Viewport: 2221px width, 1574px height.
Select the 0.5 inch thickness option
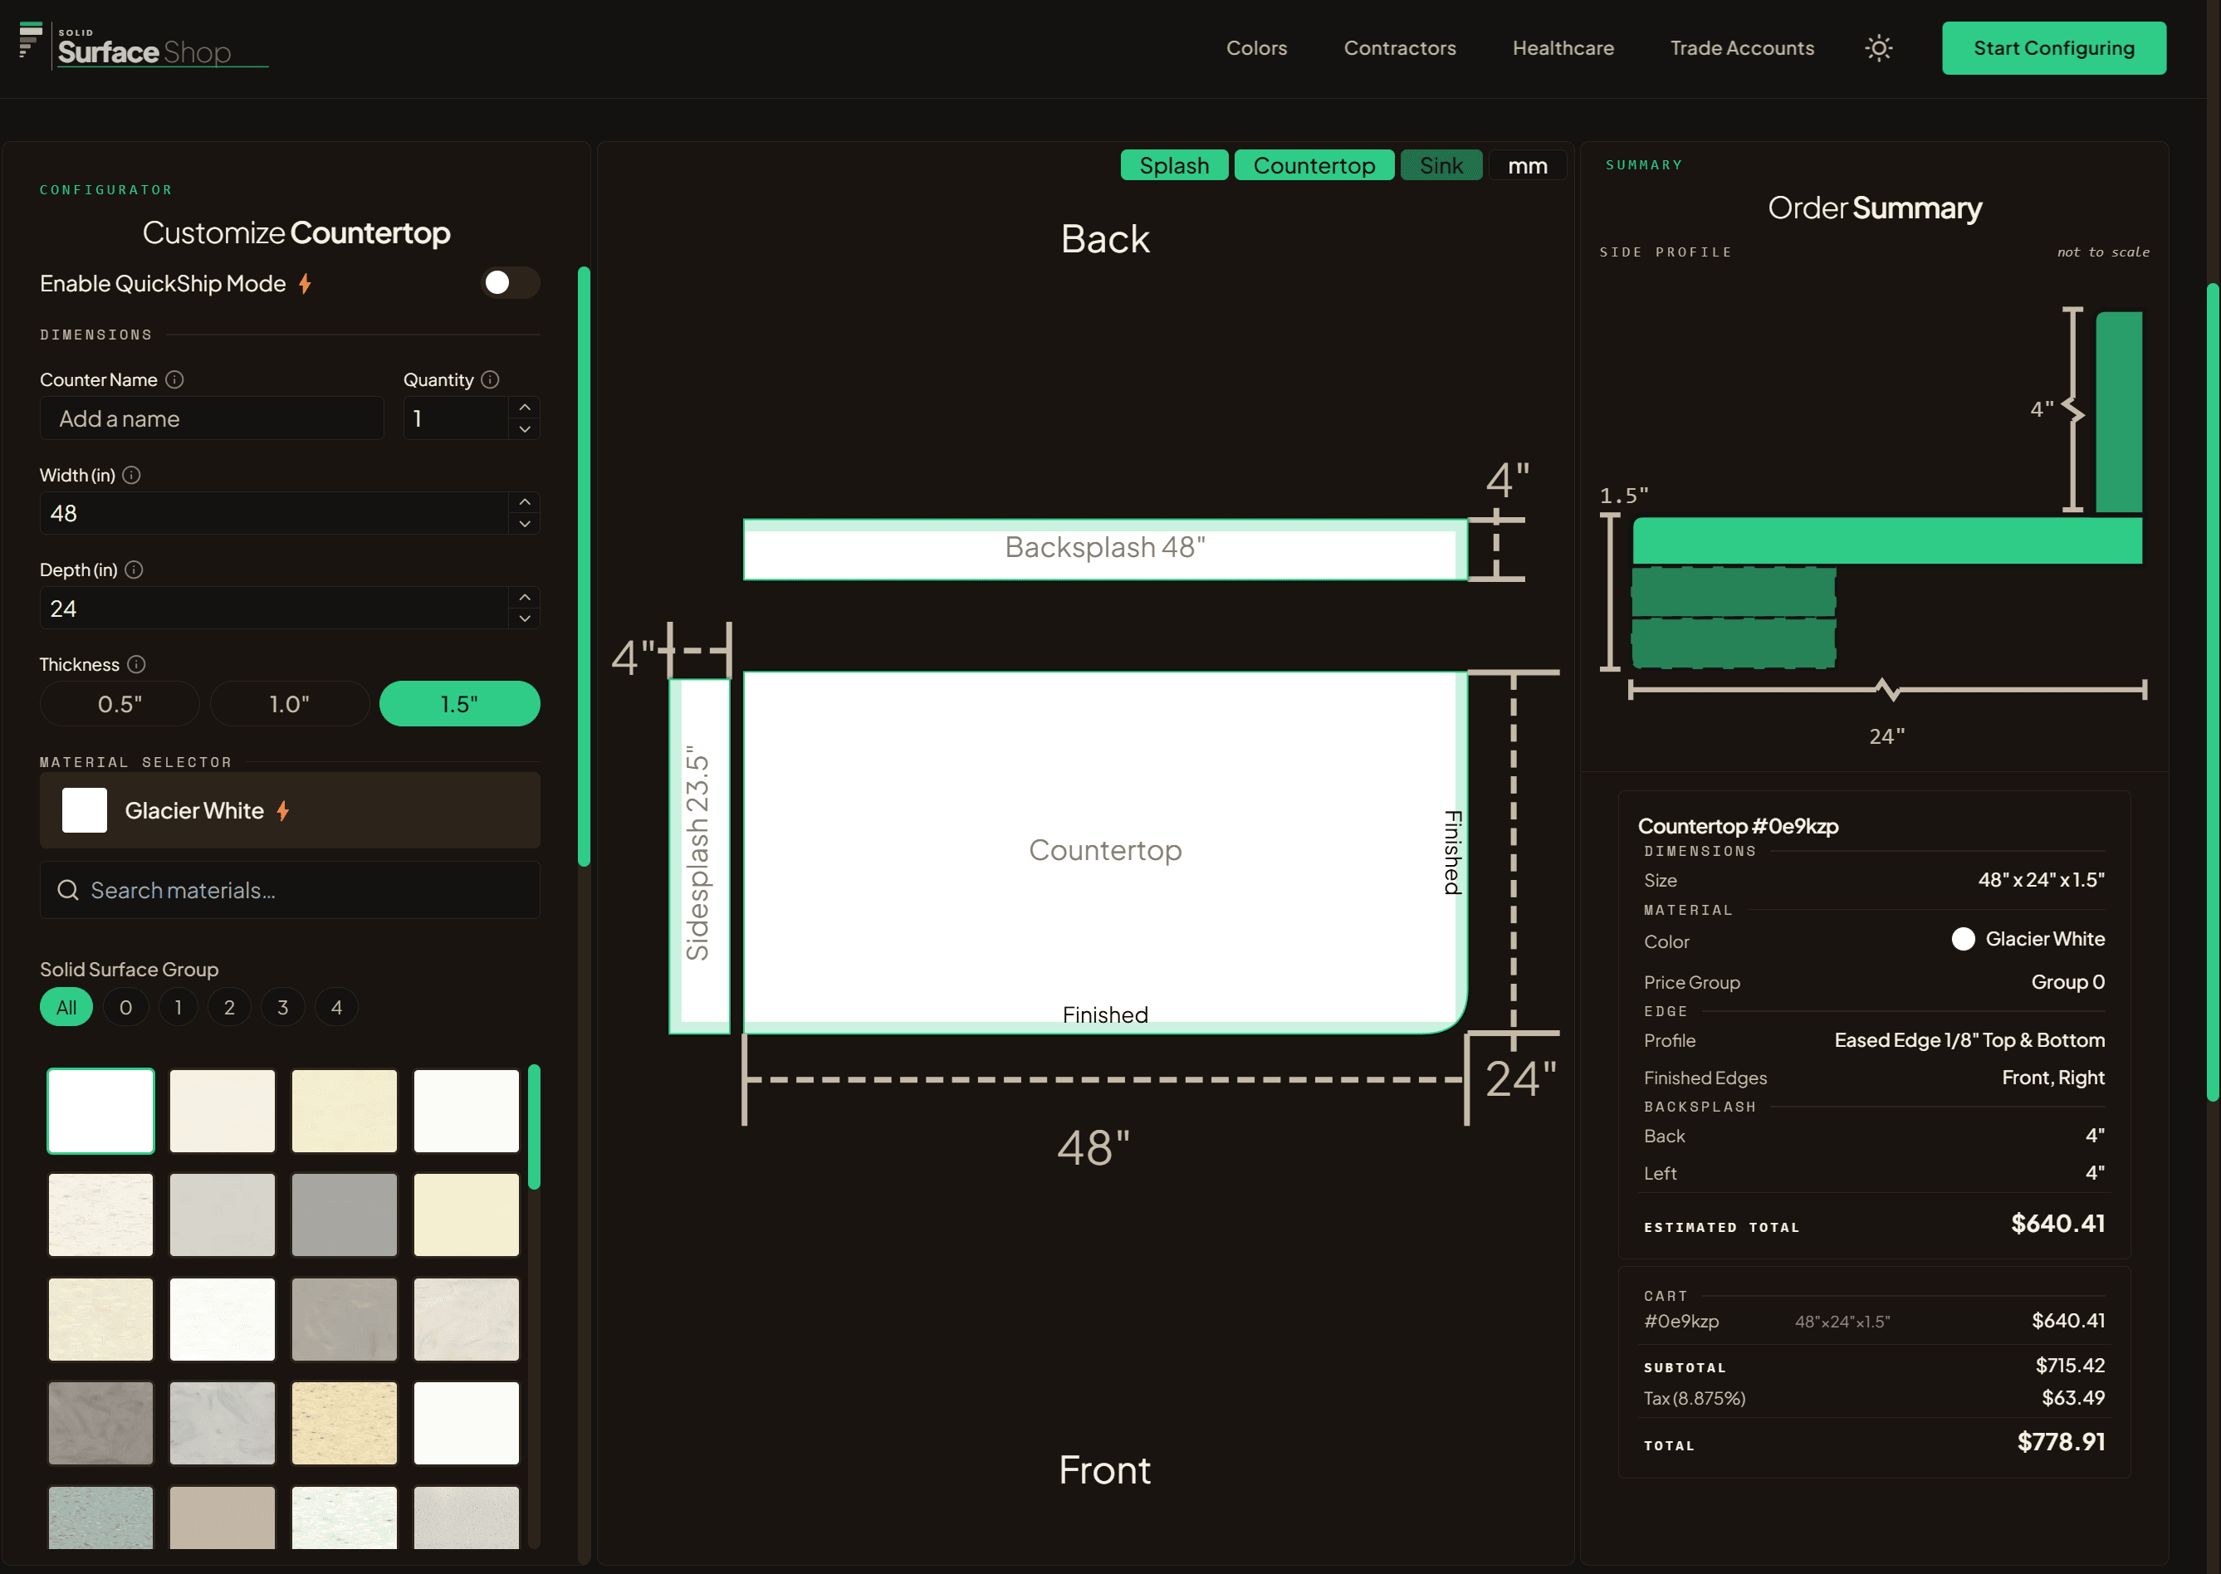[x=120, y=704]
